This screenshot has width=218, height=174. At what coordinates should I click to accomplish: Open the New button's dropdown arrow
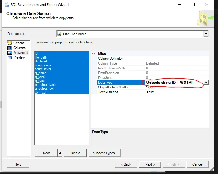coord(60,153)
